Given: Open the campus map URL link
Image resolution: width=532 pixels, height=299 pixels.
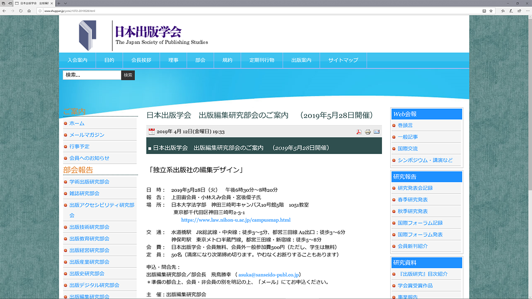Looking at the screenshot, I should (236, 220).
